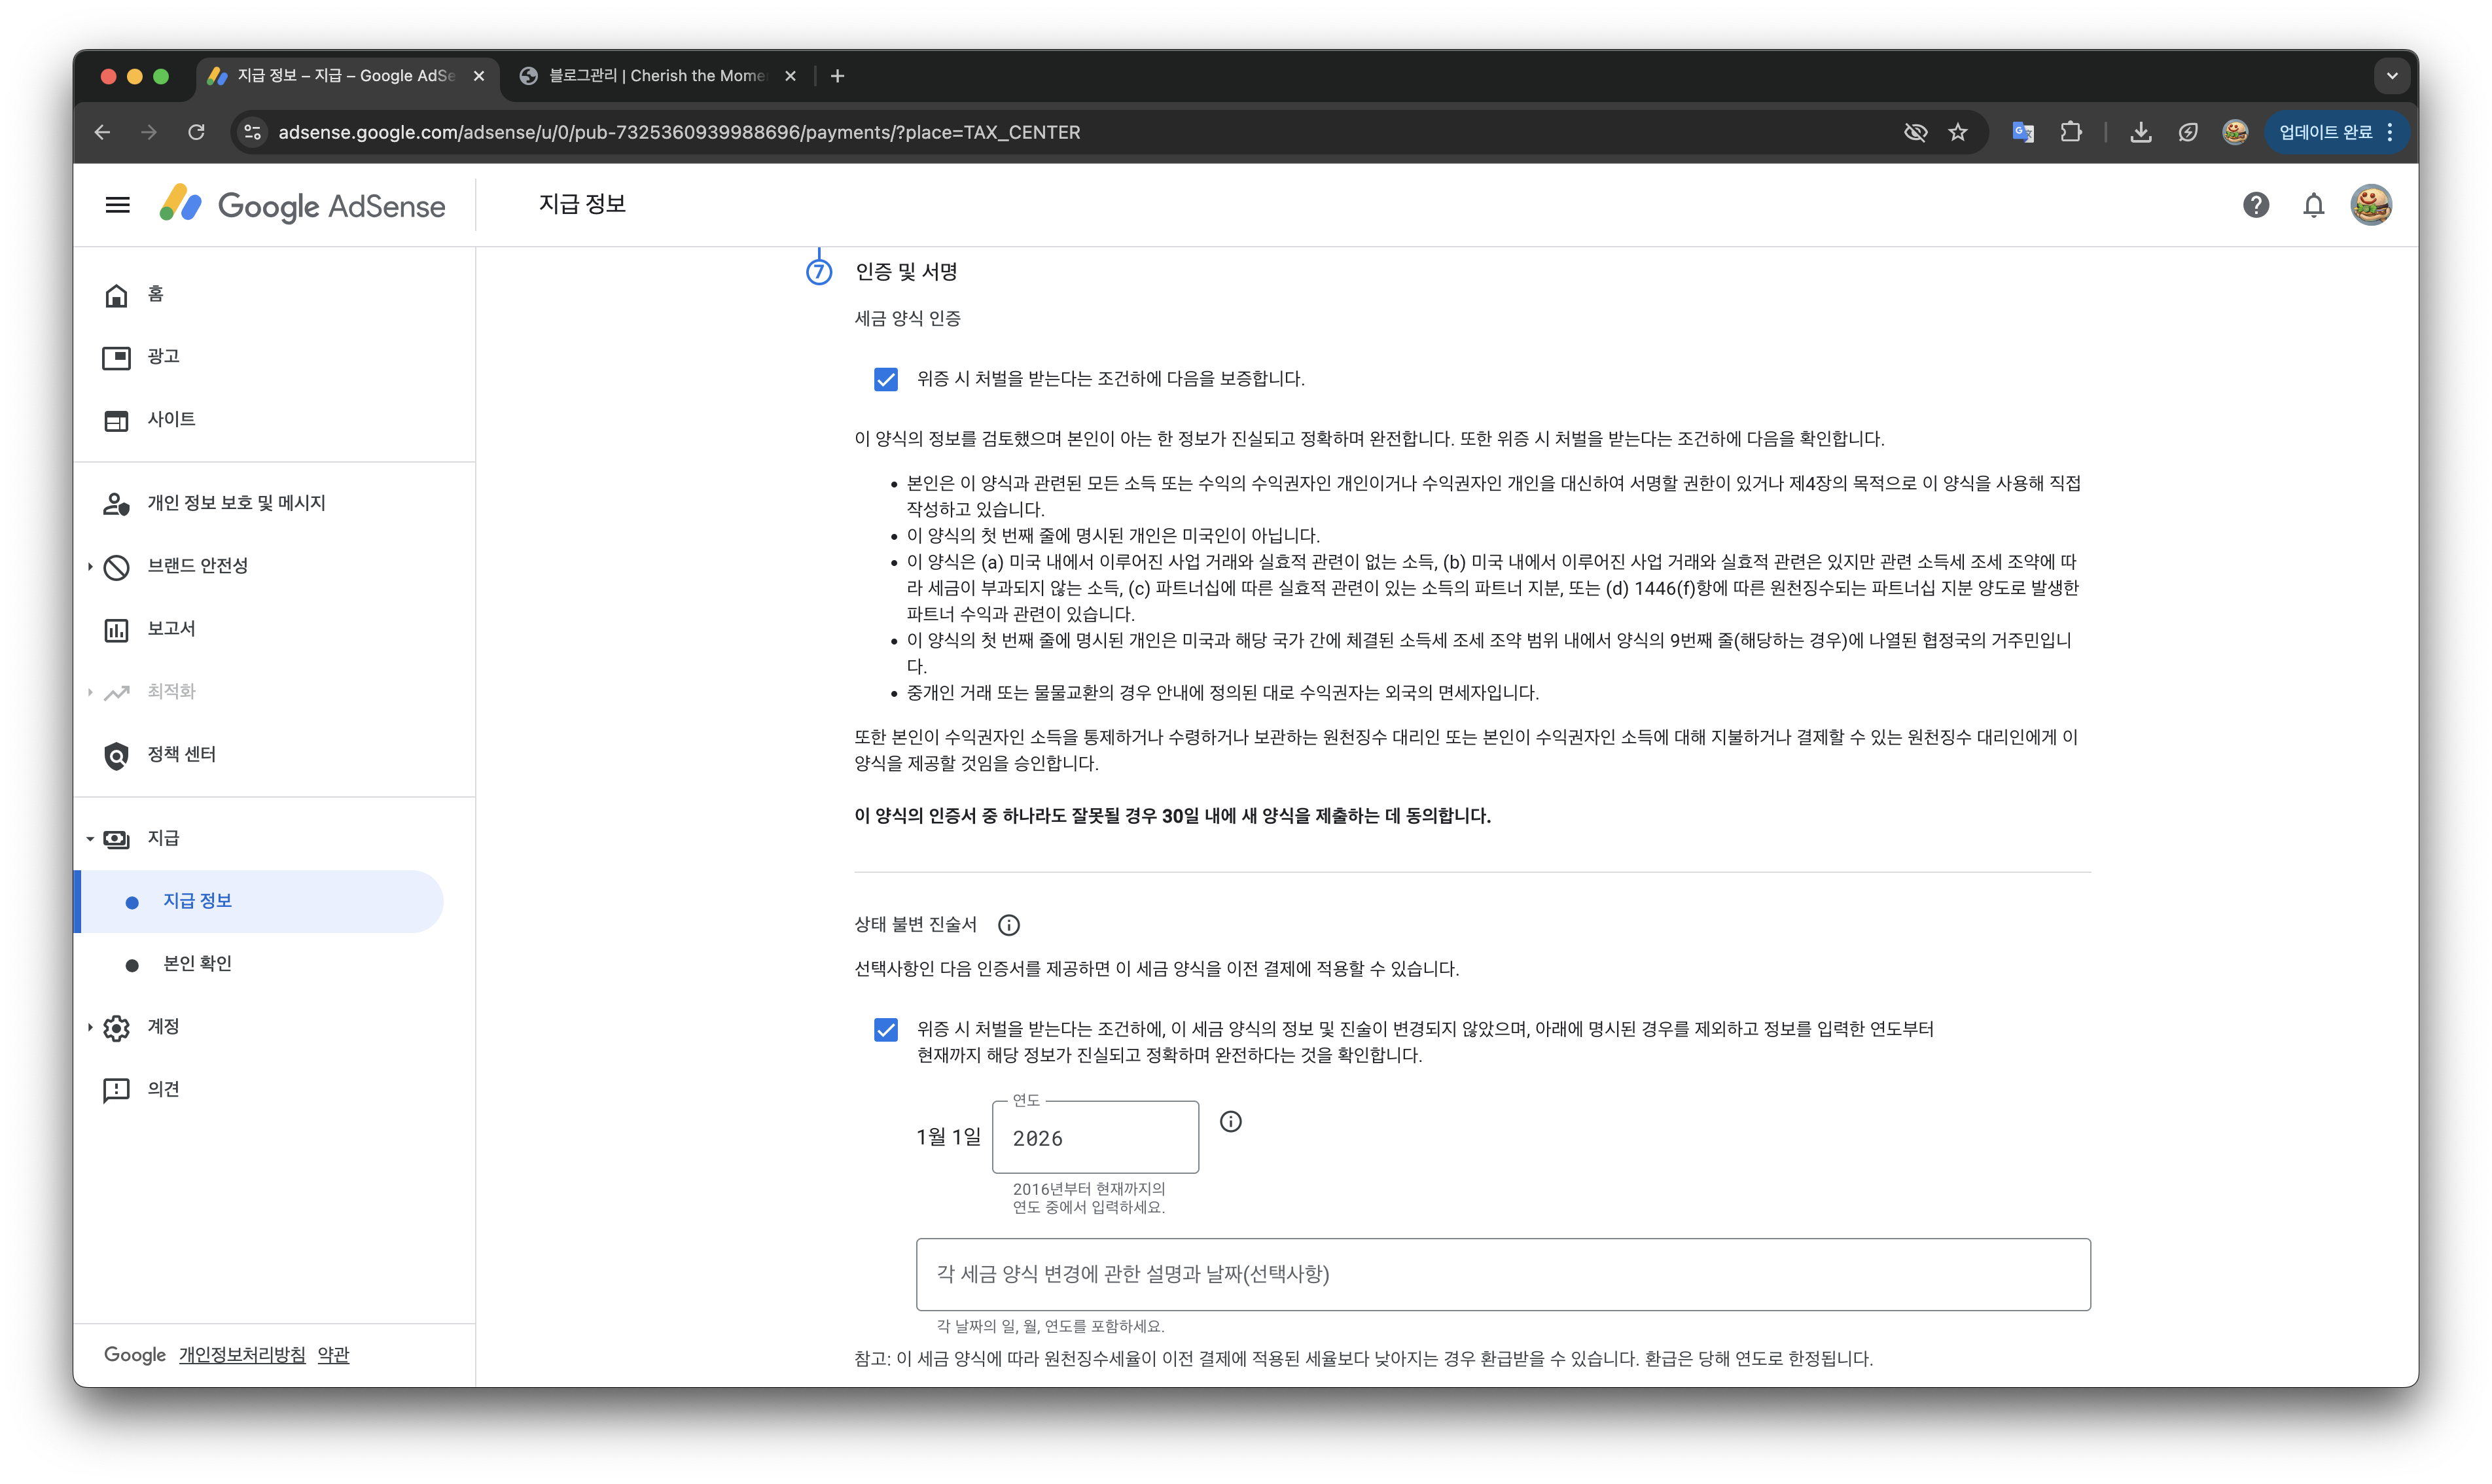Open the help question mark icon
This screenshot has height=1484, width=2492.
[2255, 205]
